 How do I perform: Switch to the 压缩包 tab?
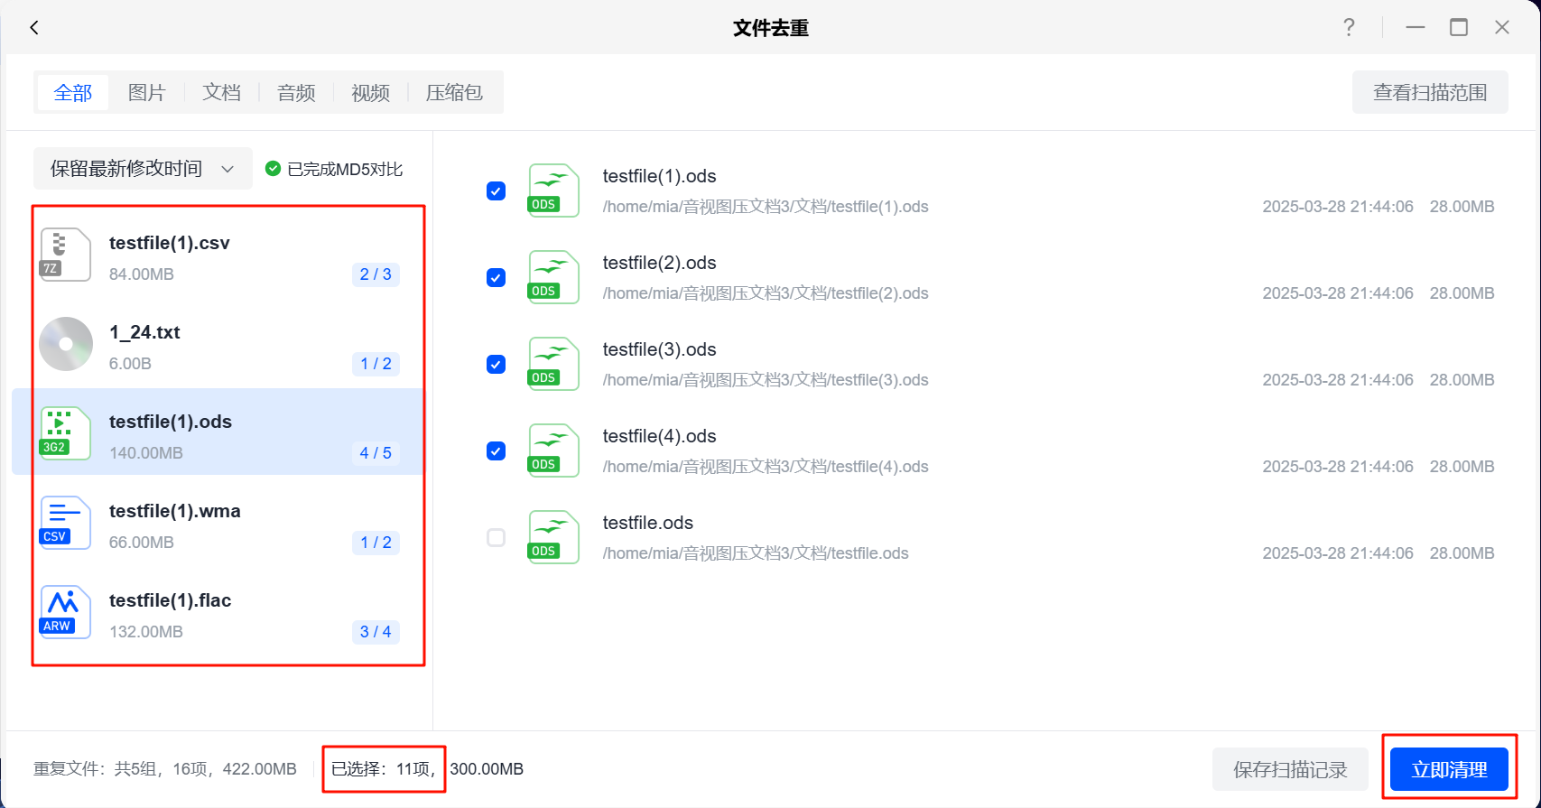[454, 93]
